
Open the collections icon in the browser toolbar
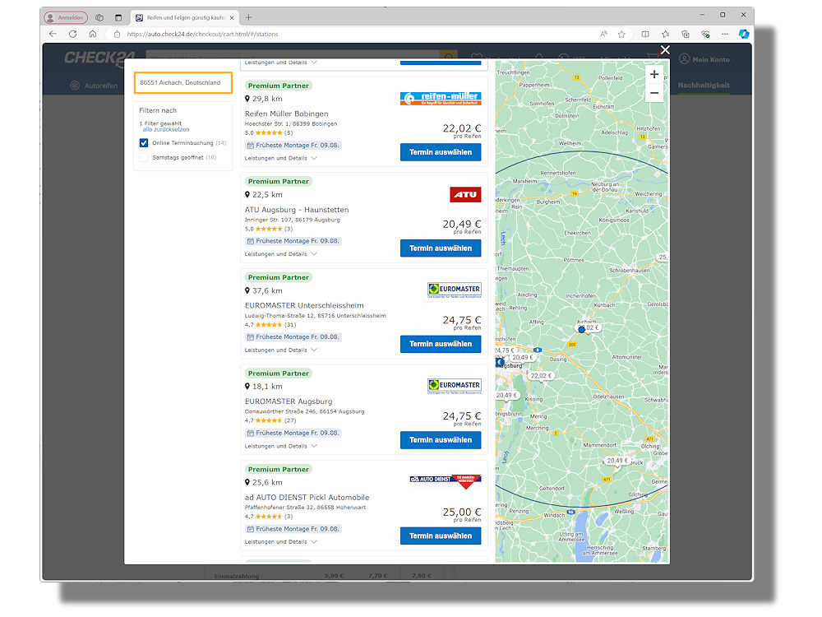686,34
